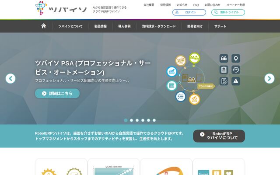Open the お問い合わせ link

tap(213, 5)
